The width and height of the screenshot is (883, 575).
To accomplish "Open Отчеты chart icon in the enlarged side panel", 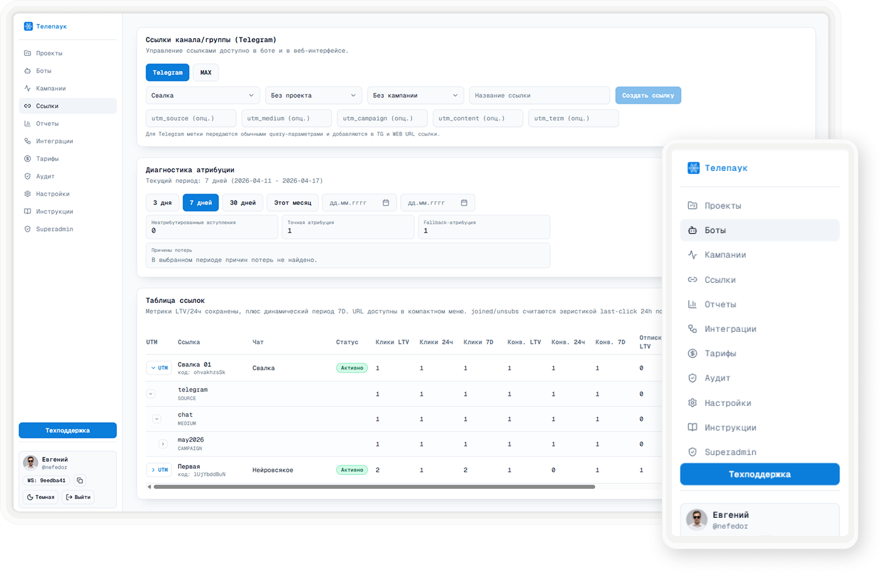I will point(693,304).
